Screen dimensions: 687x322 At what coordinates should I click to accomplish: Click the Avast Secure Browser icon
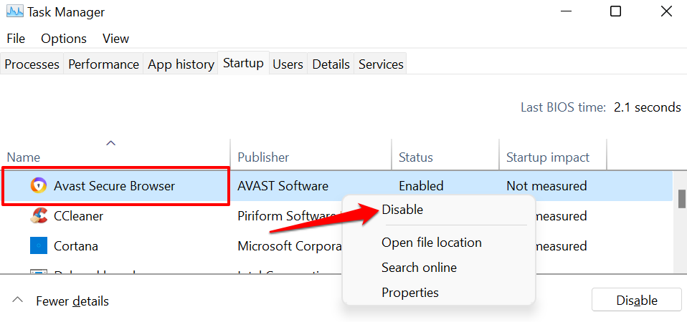[38, 186]
